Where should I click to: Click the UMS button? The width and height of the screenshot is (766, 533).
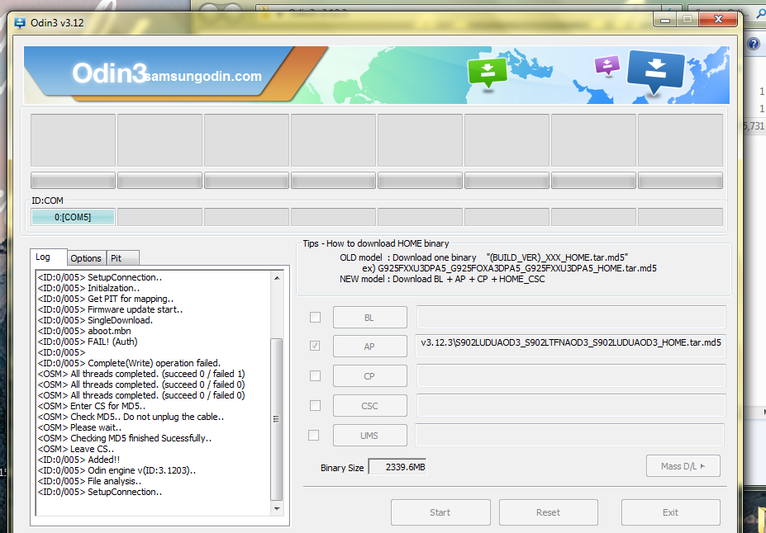370,436
